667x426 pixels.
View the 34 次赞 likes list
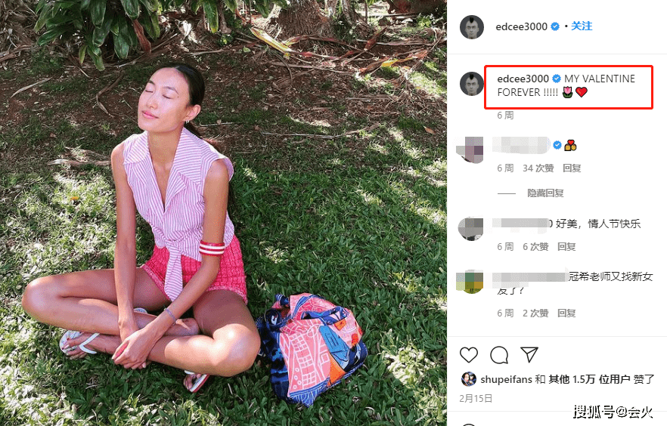(x=538, y=168)
